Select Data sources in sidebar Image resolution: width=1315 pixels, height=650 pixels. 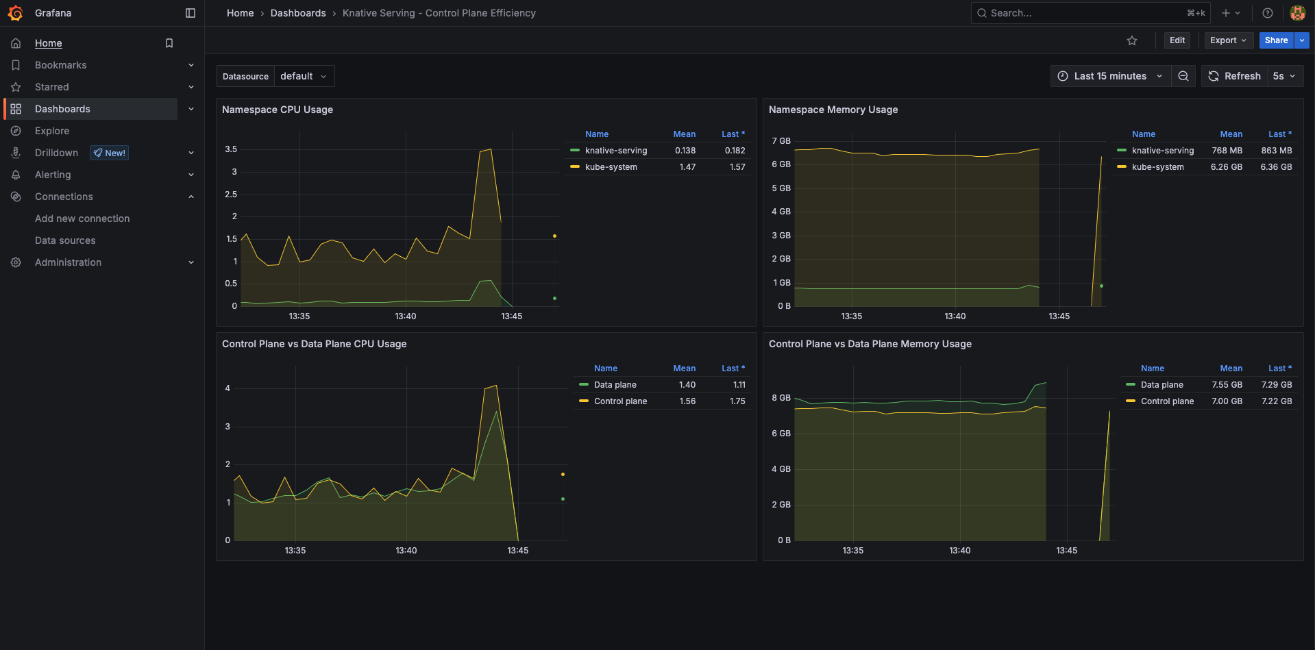tap(65, 240)
